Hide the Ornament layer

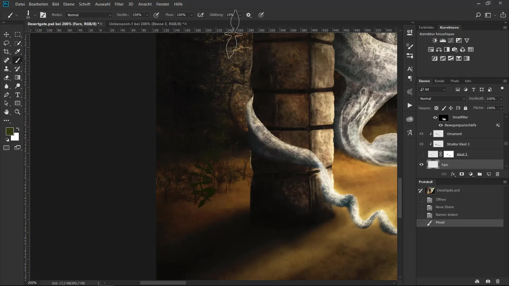pos(421,134)
